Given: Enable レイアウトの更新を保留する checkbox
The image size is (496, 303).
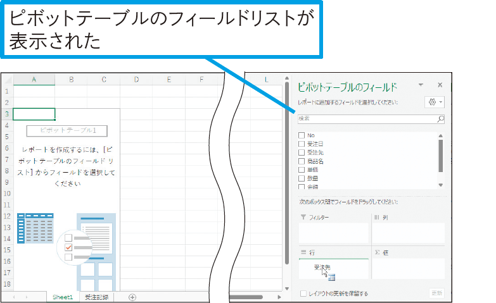Looking at the screenshot, I should click(303, 294).
